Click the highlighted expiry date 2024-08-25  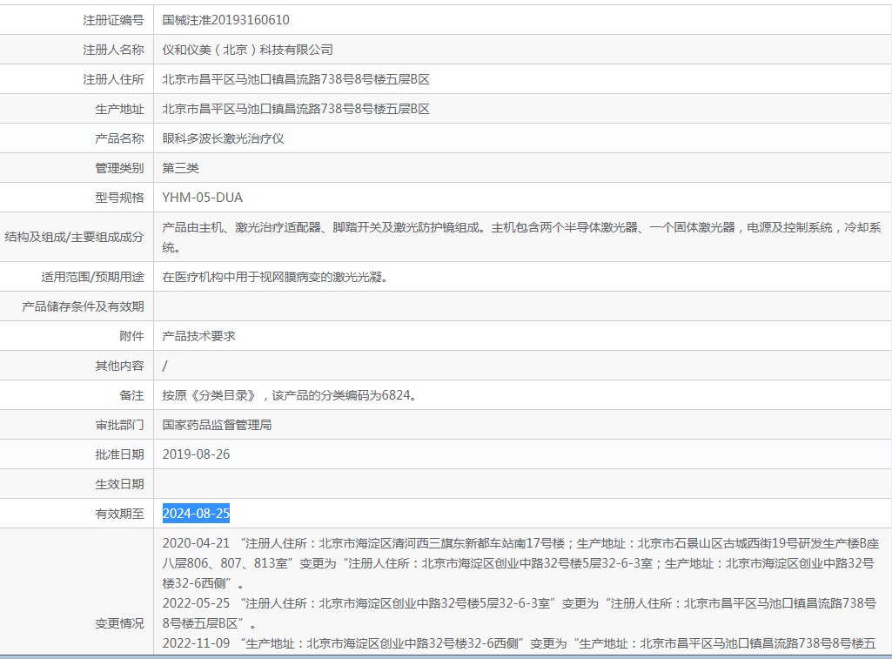pyautogui.click(x=197, y=514)
